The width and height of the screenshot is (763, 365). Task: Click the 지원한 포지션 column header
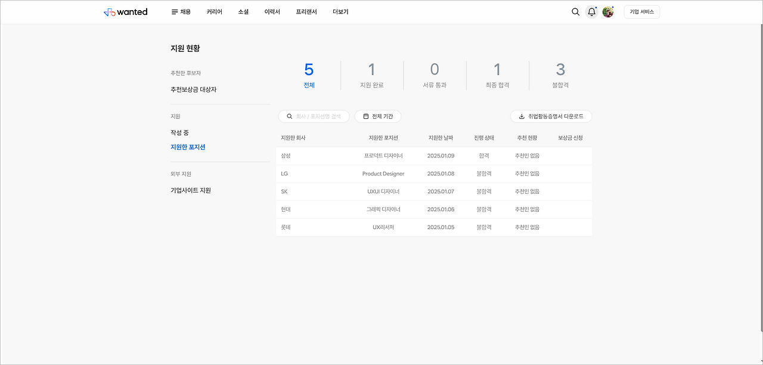point(383,138)
